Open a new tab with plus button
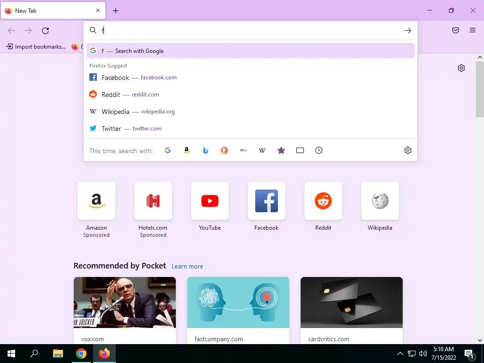The height and width of the screenshot is (363, 484). (115, 11)
